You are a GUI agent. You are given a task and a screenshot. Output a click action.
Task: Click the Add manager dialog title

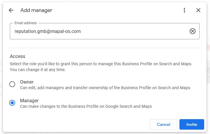pyautogui.click(x=36, y=10)
